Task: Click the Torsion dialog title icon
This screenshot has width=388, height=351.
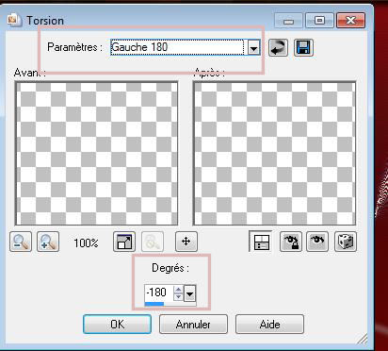Action: 14,20
